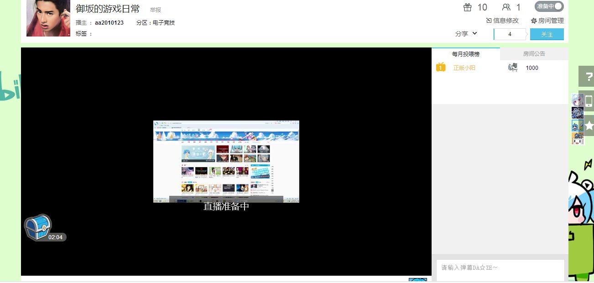Click the streamer avatar picture

(x=48, y=18)
